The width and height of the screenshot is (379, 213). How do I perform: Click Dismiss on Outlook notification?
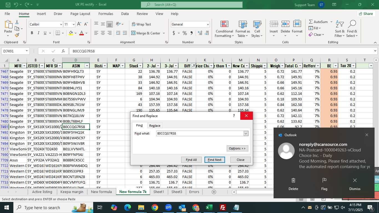[355, 184]
